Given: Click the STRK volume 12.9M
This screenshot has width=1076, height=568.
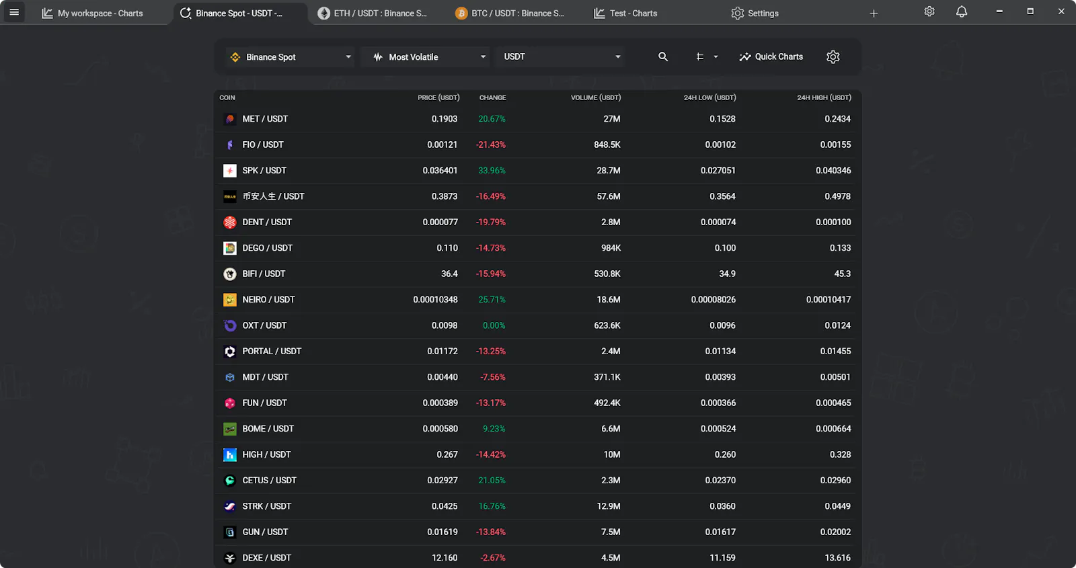Looking at the screenshot, I should [609, 506].
